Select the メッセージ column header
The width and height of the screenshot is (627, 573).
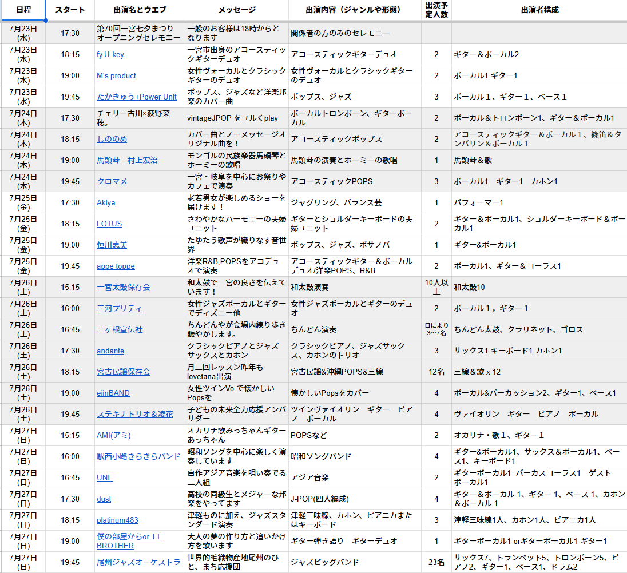click(x=237, y=10)
